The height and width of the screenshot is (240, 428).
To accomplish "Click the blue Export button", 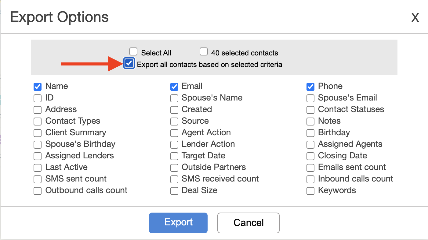I will tap(178, 223).
